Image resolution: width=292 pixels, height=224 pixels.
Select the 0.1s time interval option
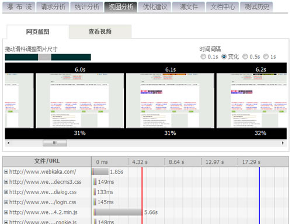[203, 57]
